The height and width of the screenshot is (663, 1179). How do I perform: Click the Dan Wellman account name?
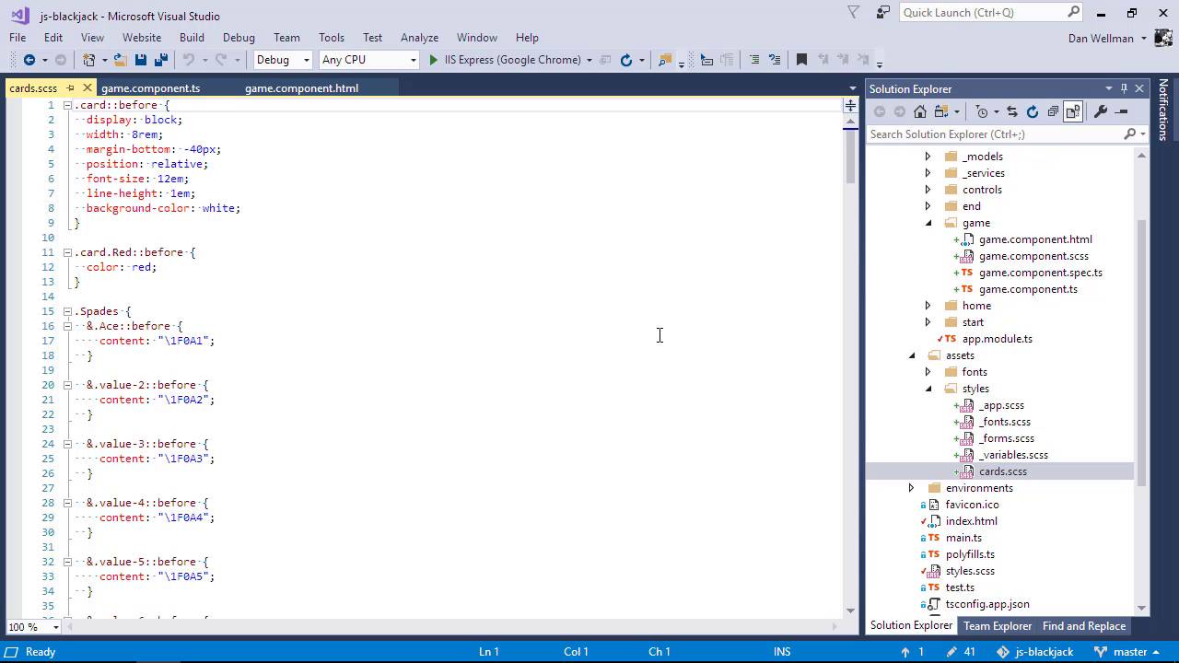1102,38
